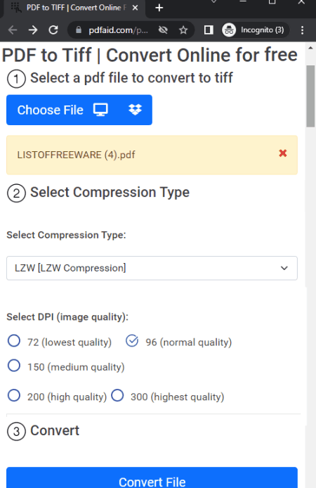Viewport: 316px width, 488px height.
Task: Click the computer monitor upload icon
Action: click(x=100, y=110)
